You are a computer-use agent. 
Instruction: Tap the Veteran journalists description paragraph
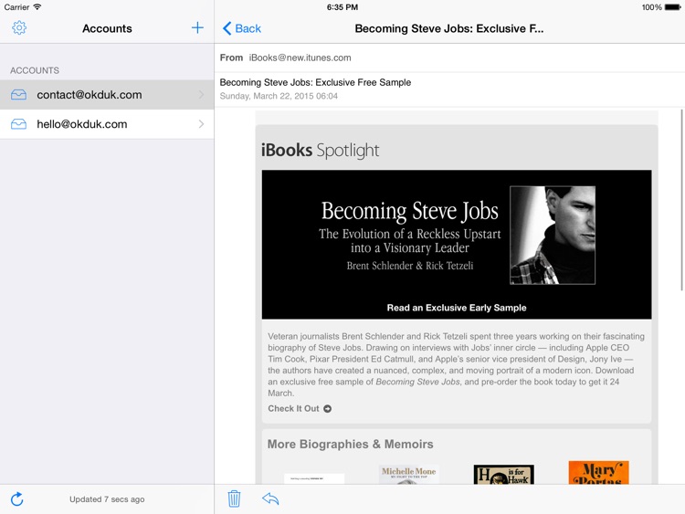pos(456,364)
